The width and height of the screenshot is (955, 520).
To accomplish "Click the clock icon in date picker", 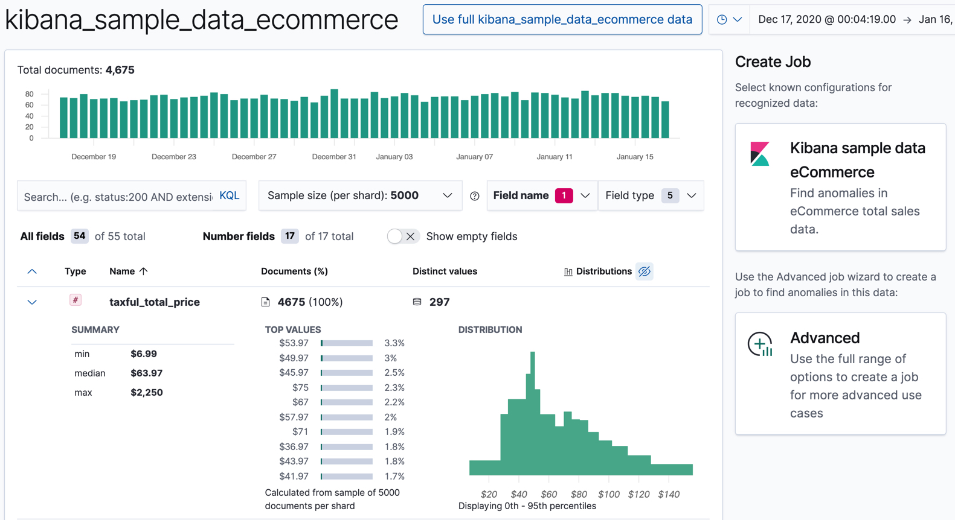I will (x=722, y=19).
